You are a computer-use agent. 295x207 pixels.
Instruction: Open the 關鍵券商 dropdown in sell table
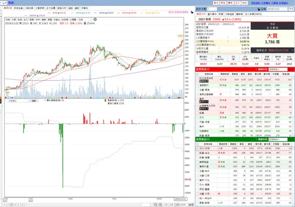pos(278,139)
